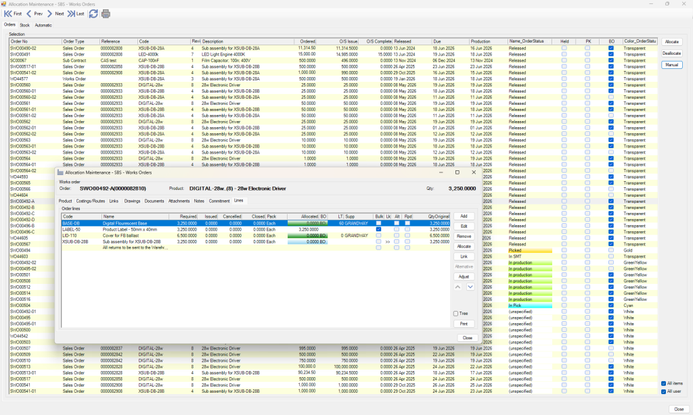The image size is (693, 415).
Task: Tick PK checkbox for WO44577 row
Action: point(587,79)
